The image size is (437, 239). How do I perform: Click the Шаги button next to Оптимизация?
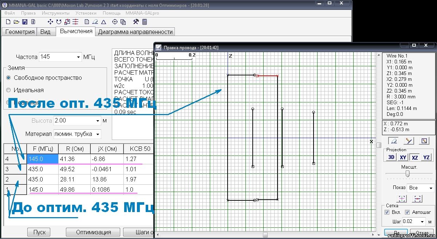point(139,232)
